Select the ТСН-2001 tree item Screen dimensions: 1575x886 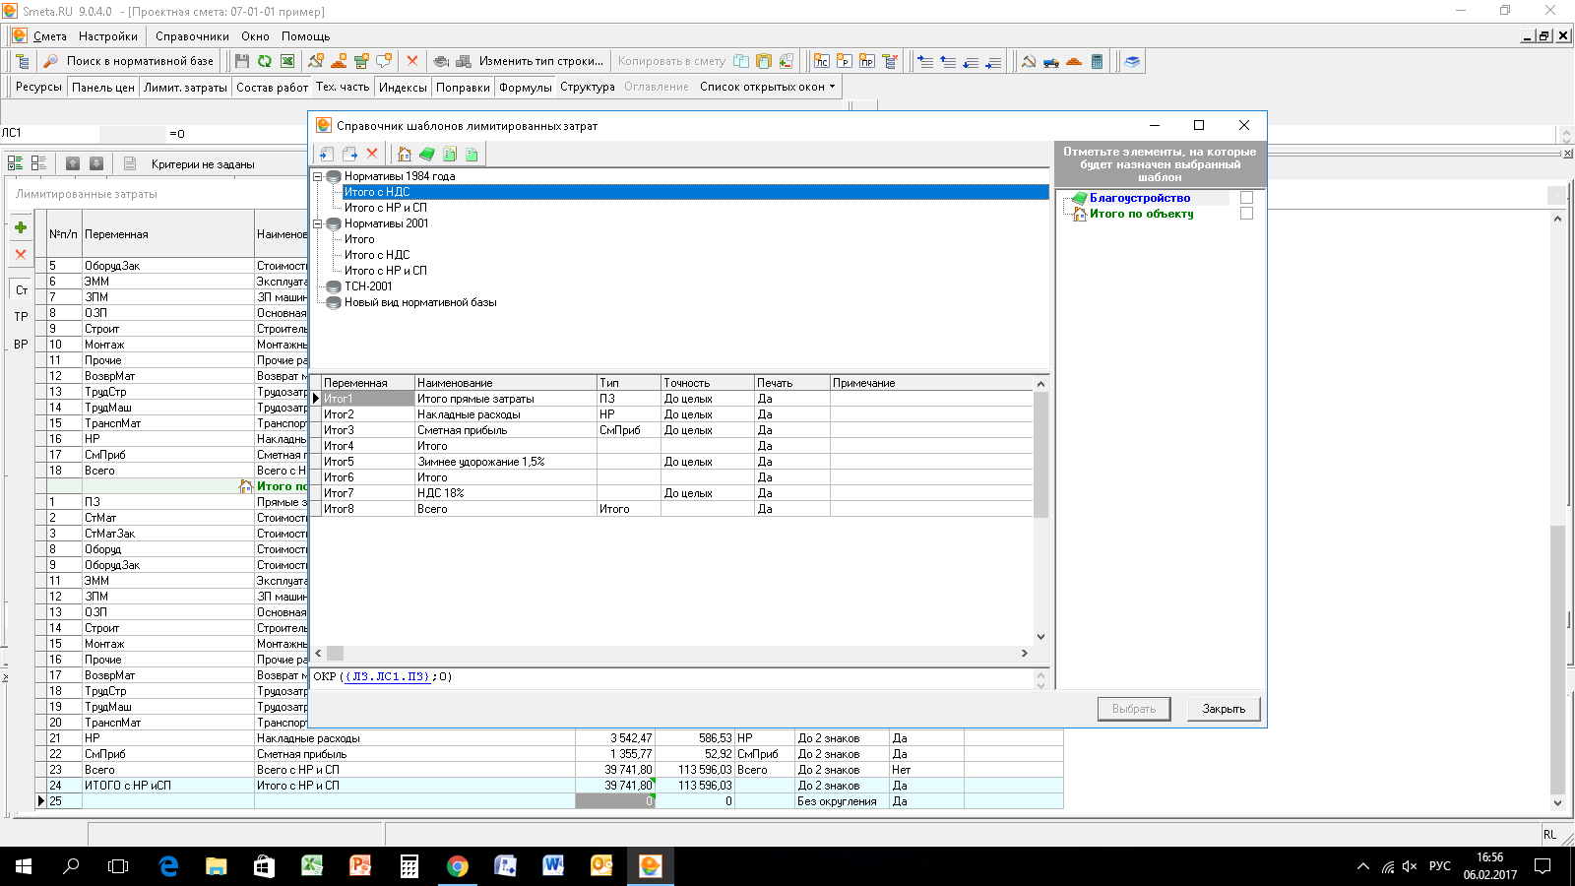coord(368,286)
